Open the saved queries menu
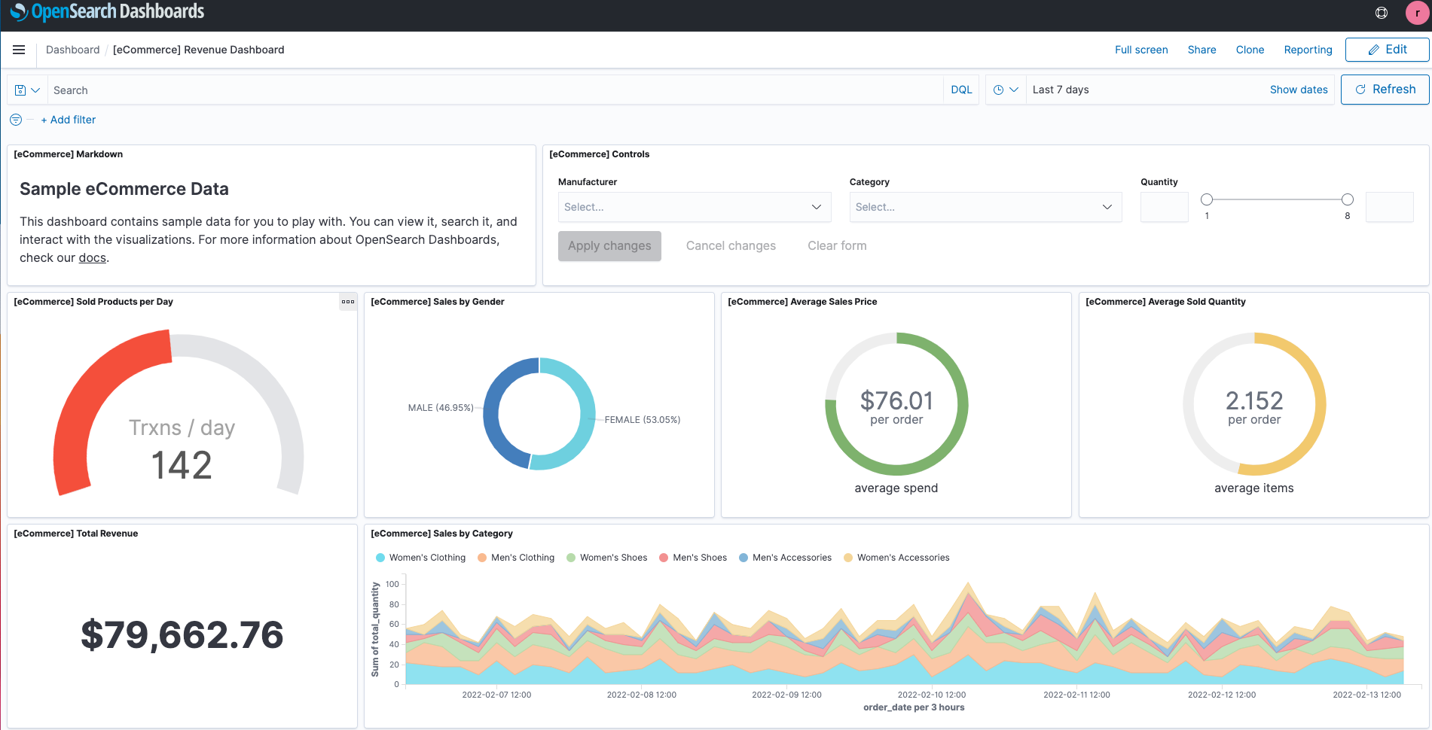 coord(27,90)
